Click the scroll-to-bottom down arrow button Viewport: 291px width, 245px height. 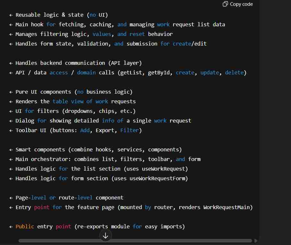tap(105, 236)
